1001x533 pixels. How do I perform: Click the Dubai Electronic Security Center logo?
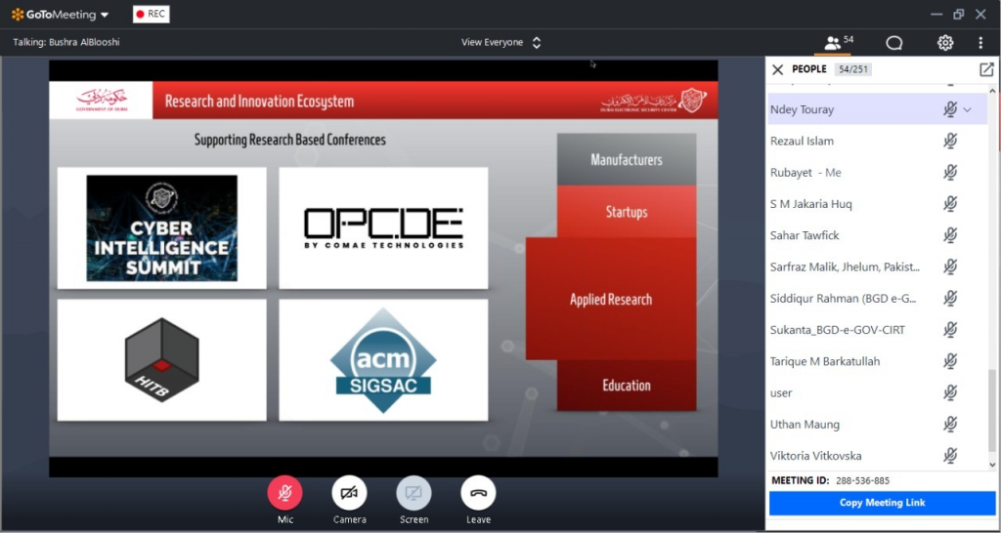(x=654, y=101)
